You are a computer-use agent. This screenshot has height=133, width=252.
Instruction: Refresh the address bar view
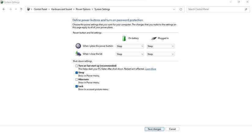[181, 9]
